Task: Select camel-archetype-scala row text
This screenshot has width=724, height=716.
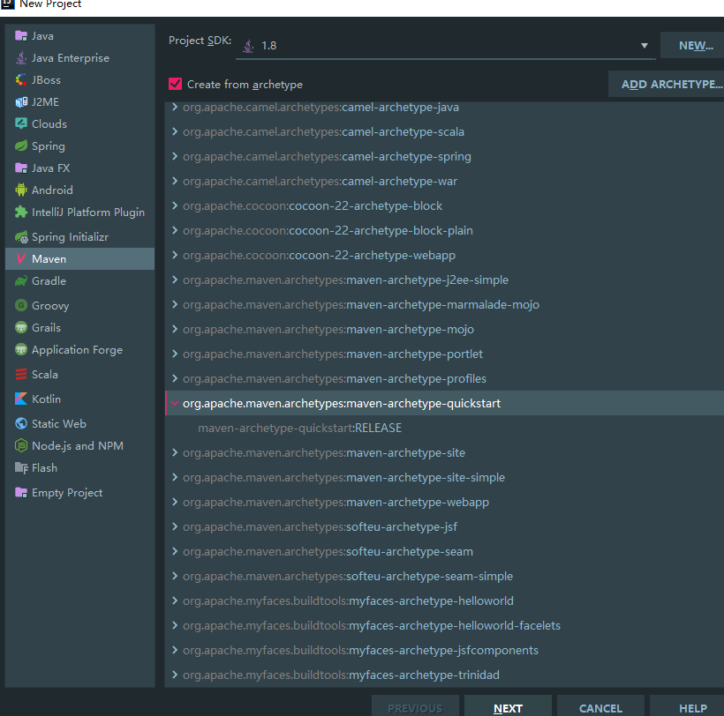Action: [323, 132]
